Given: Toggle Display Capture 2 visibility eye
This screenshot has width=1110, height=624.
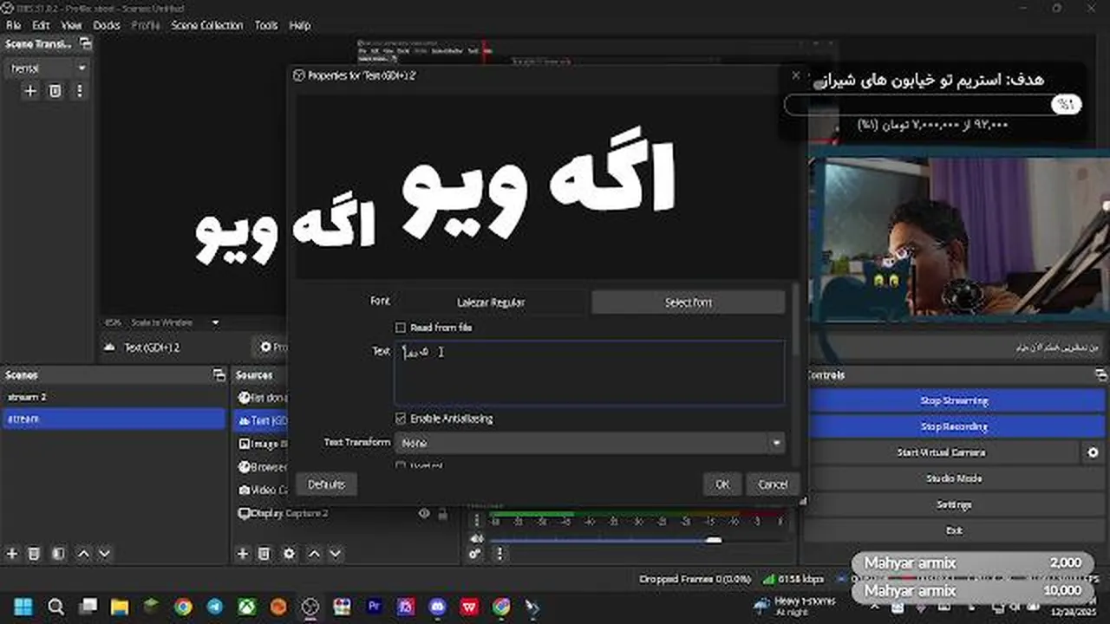Looking at the screenshot, I should pyautogui.click(x=424, y=513).
